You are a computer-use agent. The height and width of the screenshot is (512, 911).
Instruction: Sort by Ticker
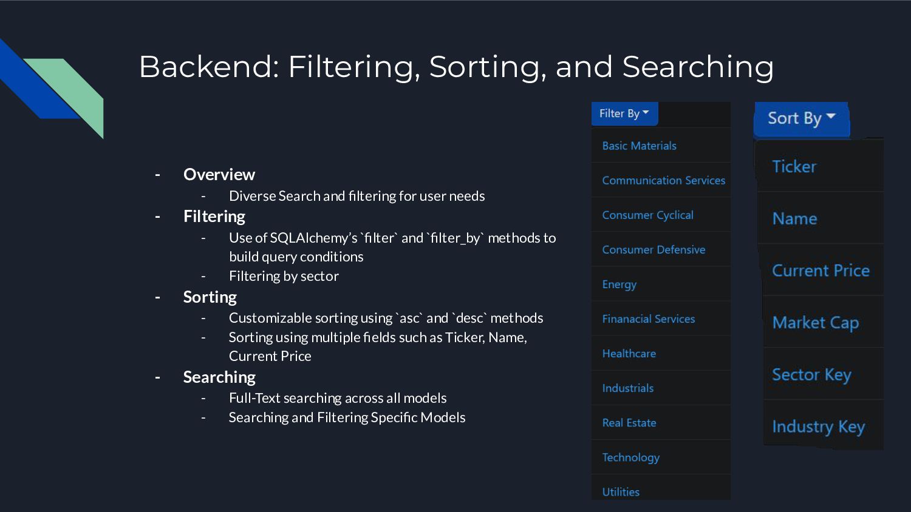coord(820,166)
